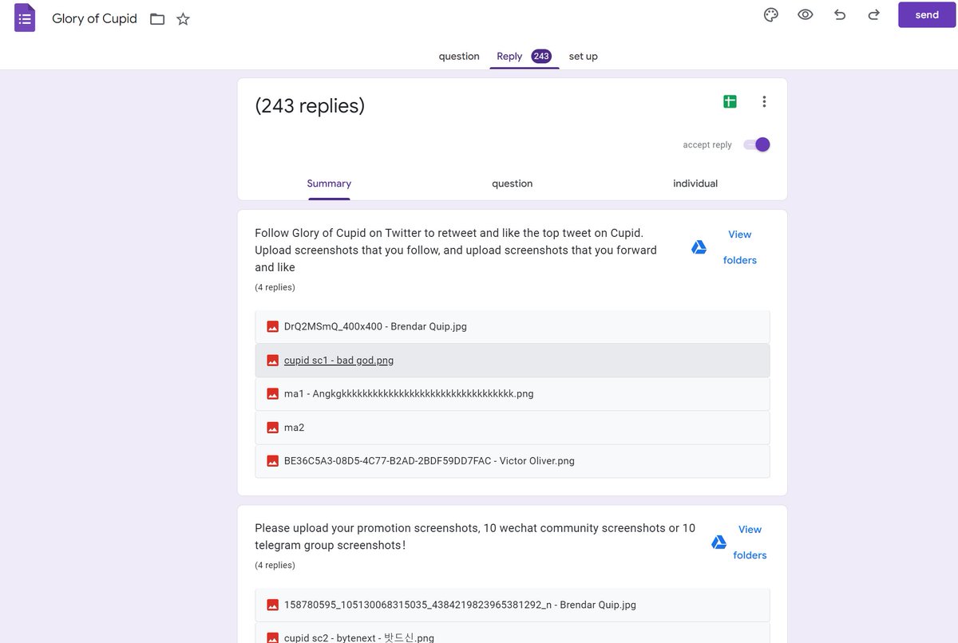Click the Glory of Cupid form title

tap(94, 18)
